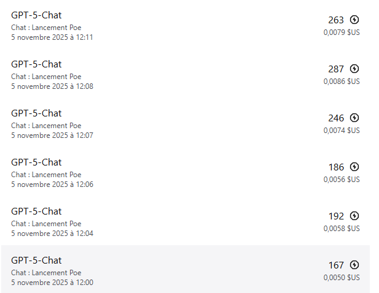This screenshot has height=293, width=379.
Task: Click the 0,0074 $US cost amount
Action: point(342,131)
